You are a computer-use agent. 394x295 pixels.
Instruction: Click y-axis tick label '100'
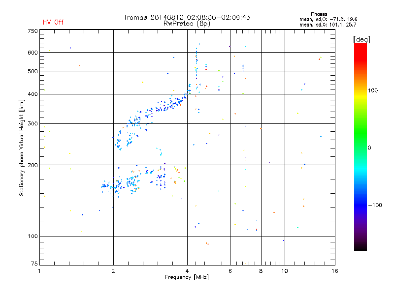pyautogui.click(x=33, y=236)
